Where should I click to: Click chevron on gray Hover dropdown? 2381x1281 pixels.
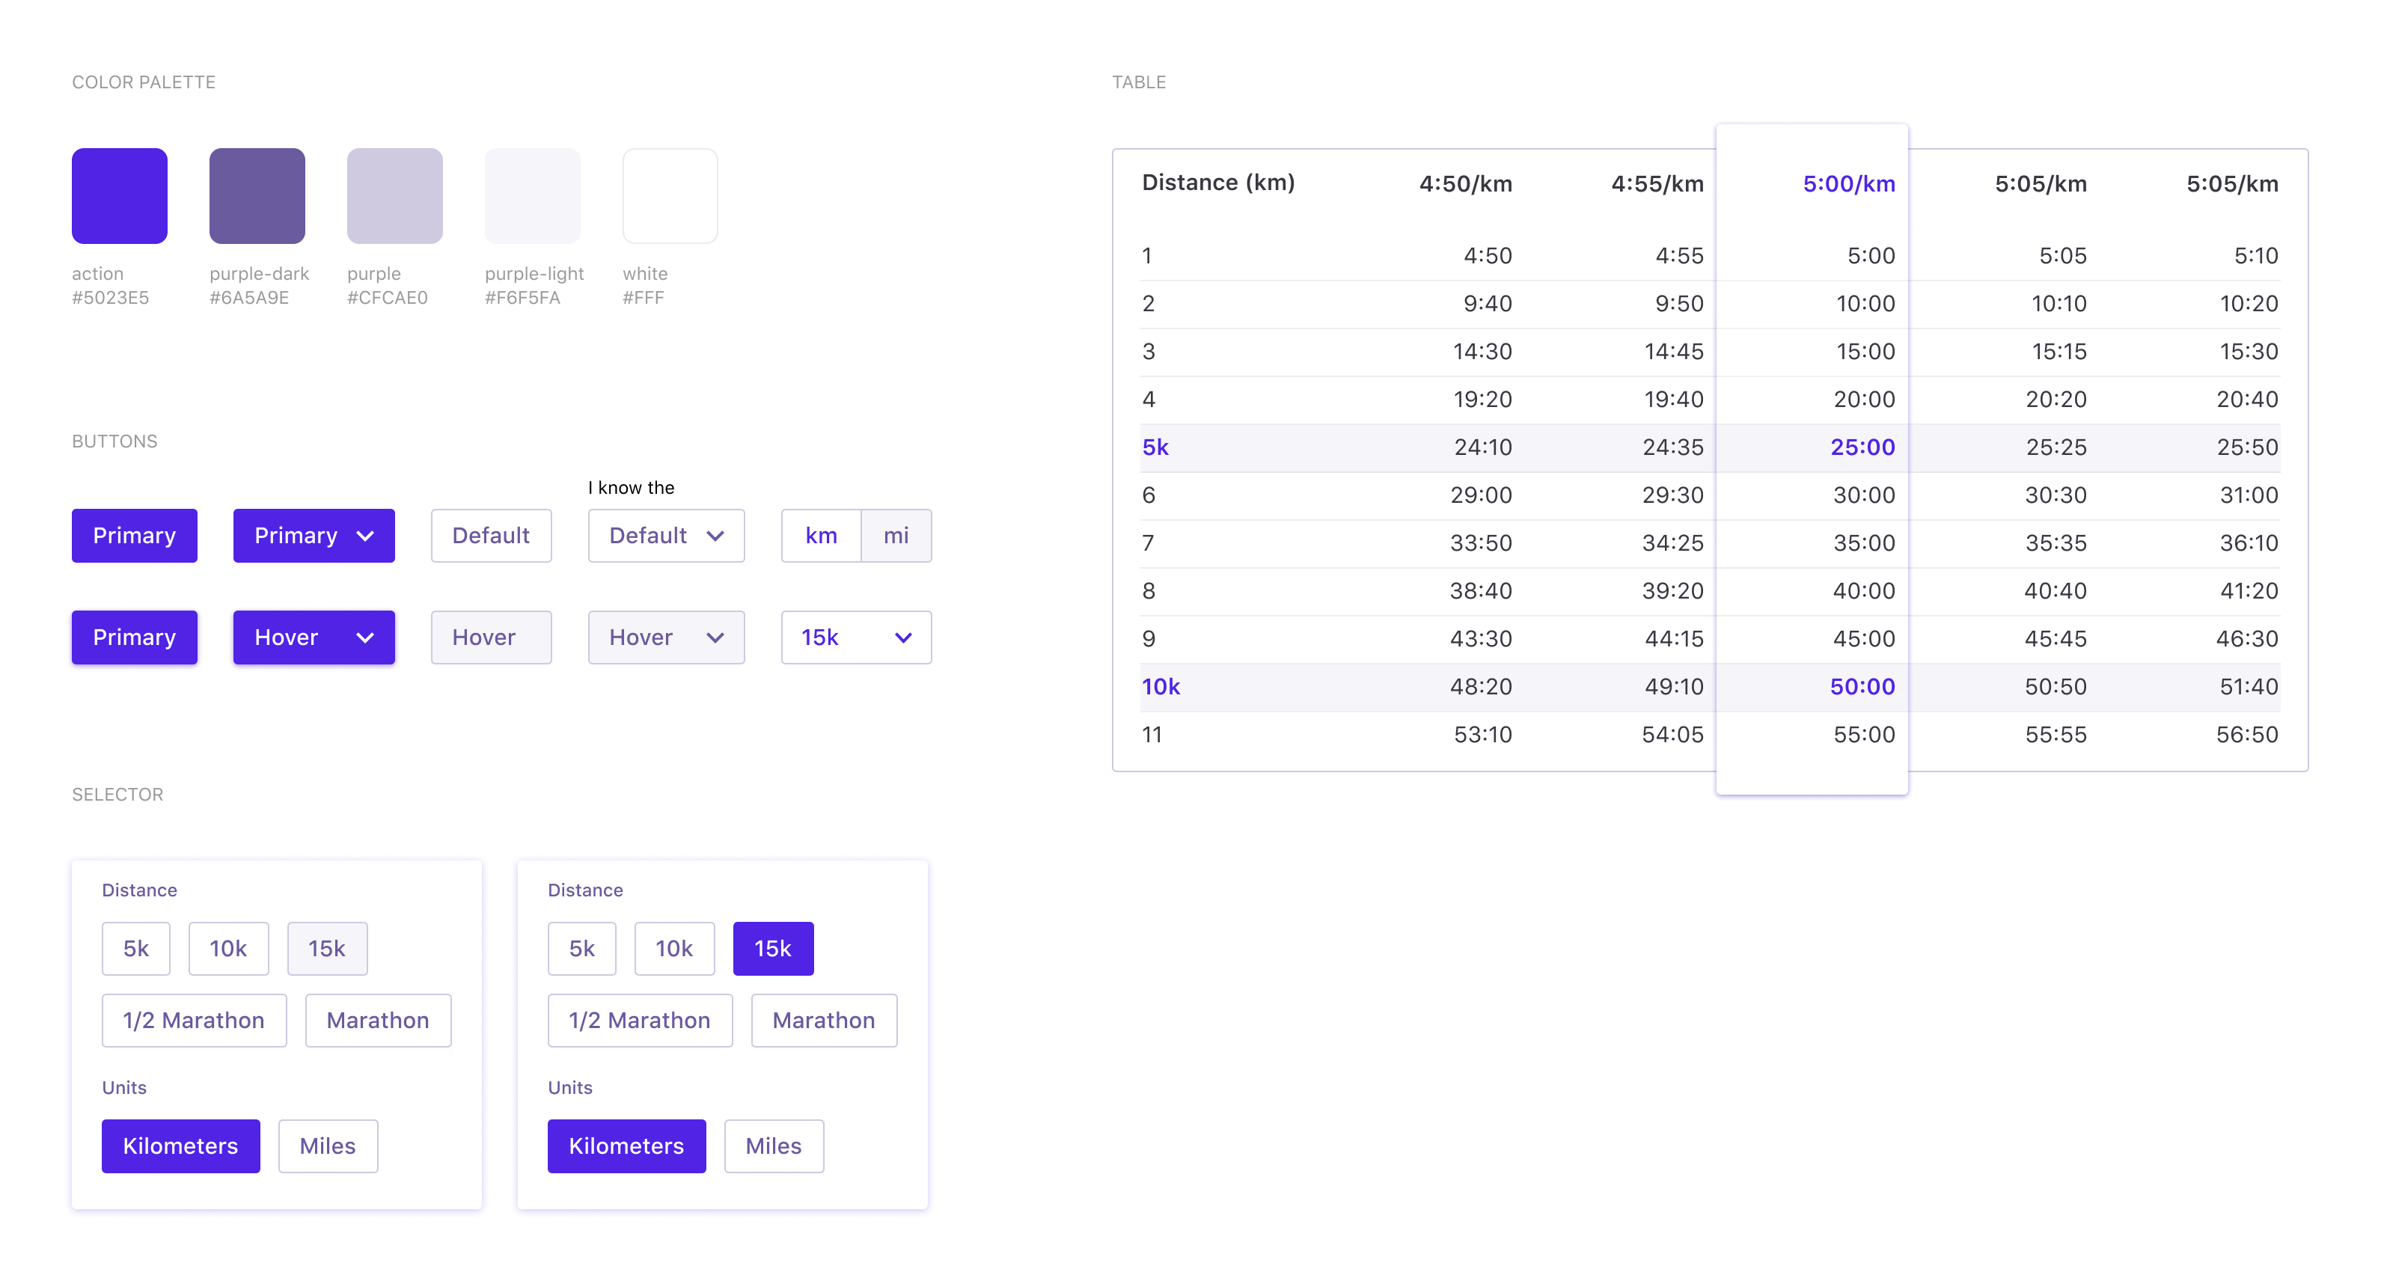(715, 638)
